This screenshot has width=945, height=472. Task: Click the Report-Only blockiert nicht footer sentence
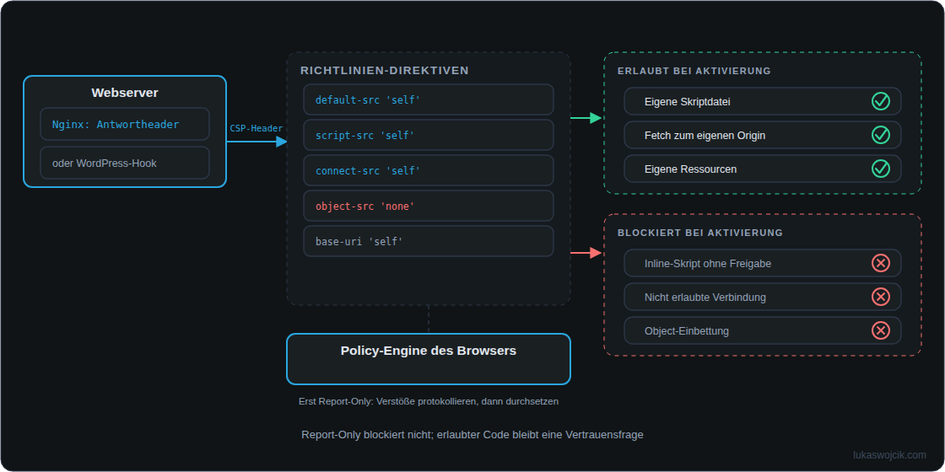[x=472, y=435]
